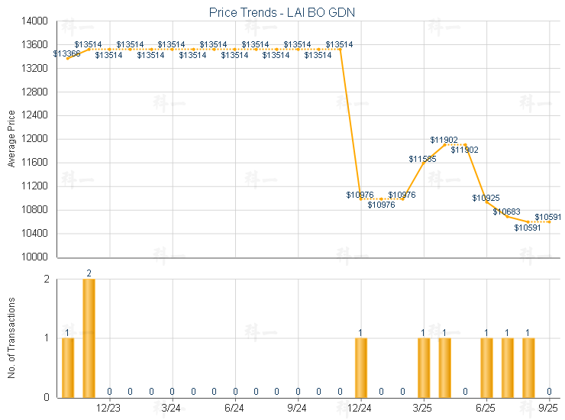Click the 12/23 date axis label
This screenshot has height=420, width=565.
(109, 409)
